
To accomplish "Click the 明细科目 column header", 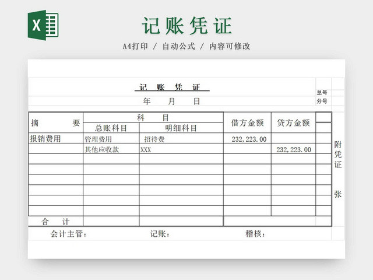I will coord(181,128).
